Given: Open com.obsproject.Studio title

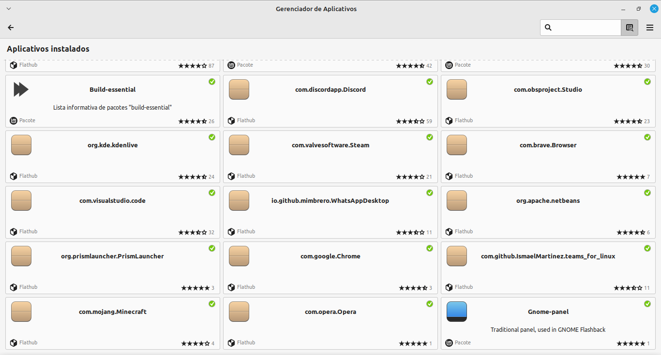Looking at the screenshot, I should (548, 89).
